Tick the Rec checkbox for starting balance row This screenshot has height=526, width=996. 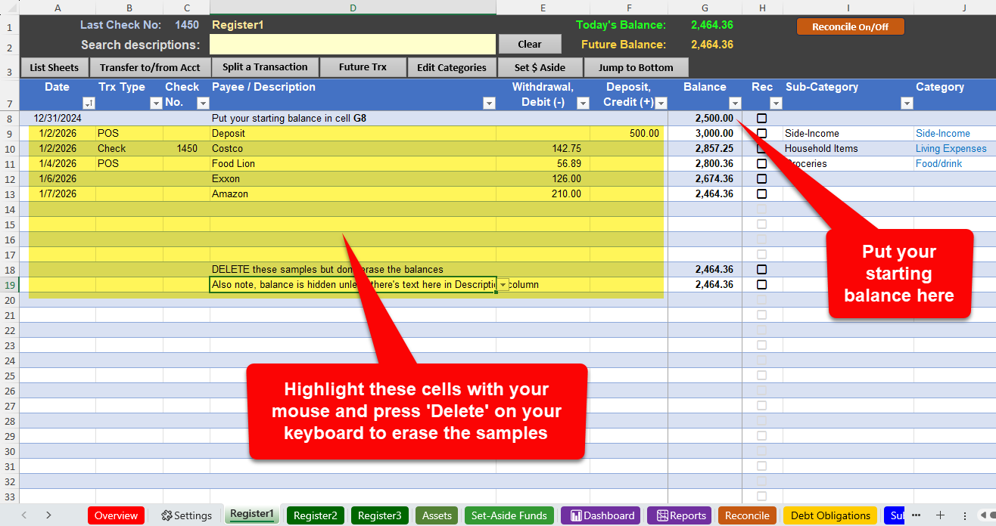click(x=761, y=119)
